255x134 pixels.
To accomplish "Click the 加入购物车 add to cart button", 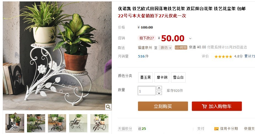I will click(217, 106).
